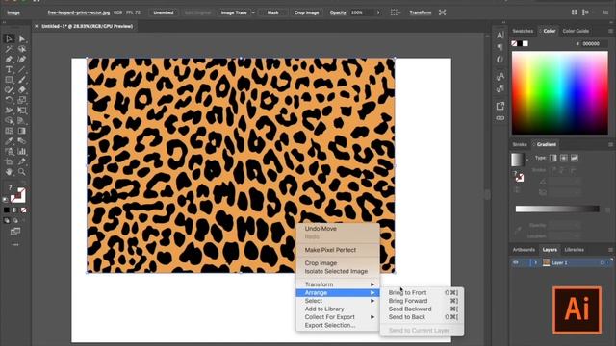616x346 pixels.
Task: Select the Free Transform tool
Action: [x=22, y=111]
